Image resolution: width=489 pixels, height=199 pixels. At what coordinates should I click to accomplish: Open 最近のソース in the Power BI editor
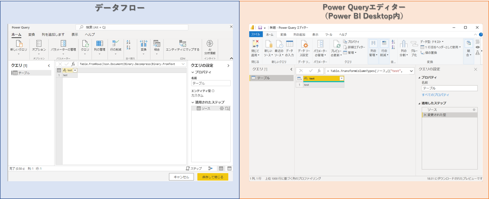(279, 49)
